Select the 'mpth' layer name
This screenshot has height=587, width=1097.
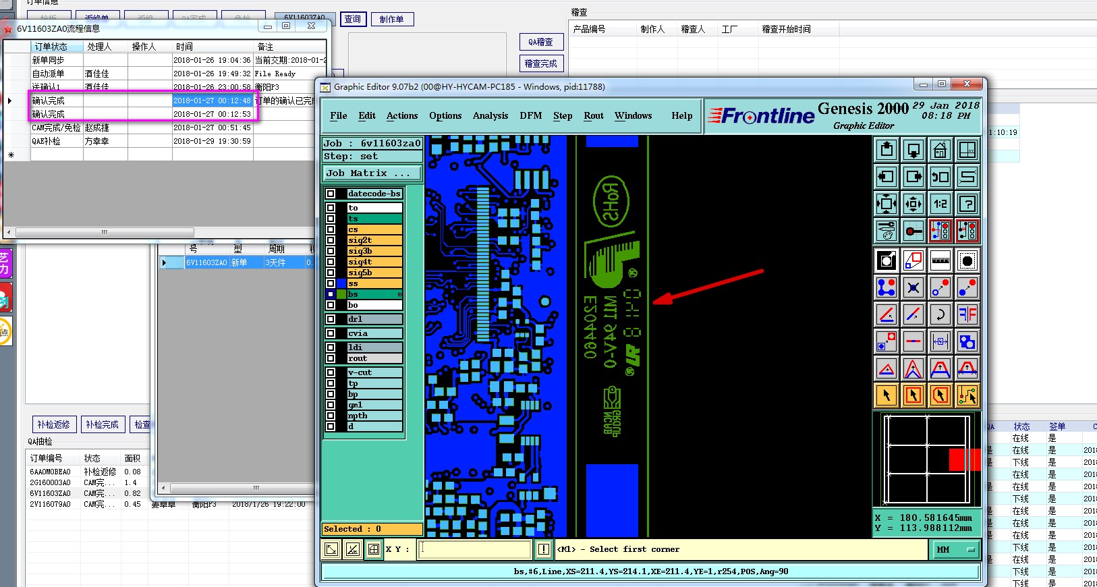[x=374, y=416]
